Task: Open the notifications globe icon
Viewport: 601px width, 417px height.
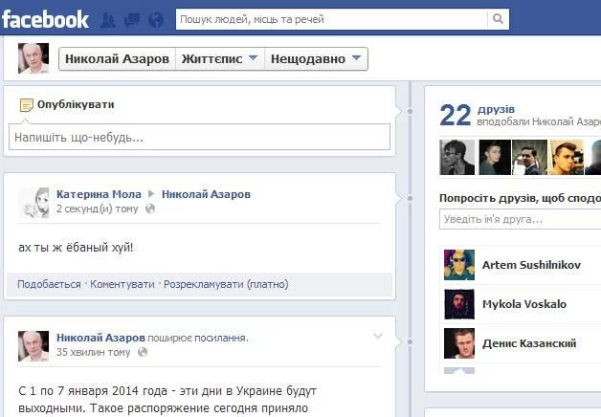Action: tap(156, 19)
